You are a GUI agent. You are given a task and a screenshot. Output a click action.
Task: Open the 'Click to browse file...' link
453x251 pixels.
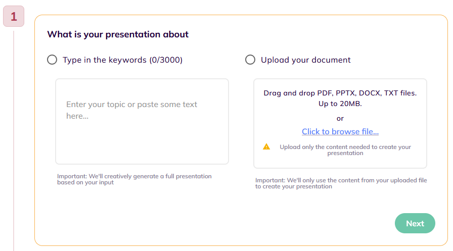click(340, 132)
